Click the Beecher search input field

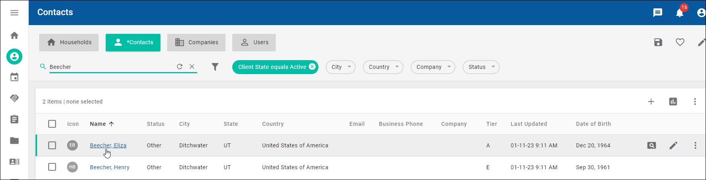(112, 67)
